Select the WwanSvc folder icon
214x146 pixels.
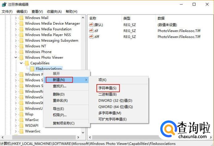(21, 131)
